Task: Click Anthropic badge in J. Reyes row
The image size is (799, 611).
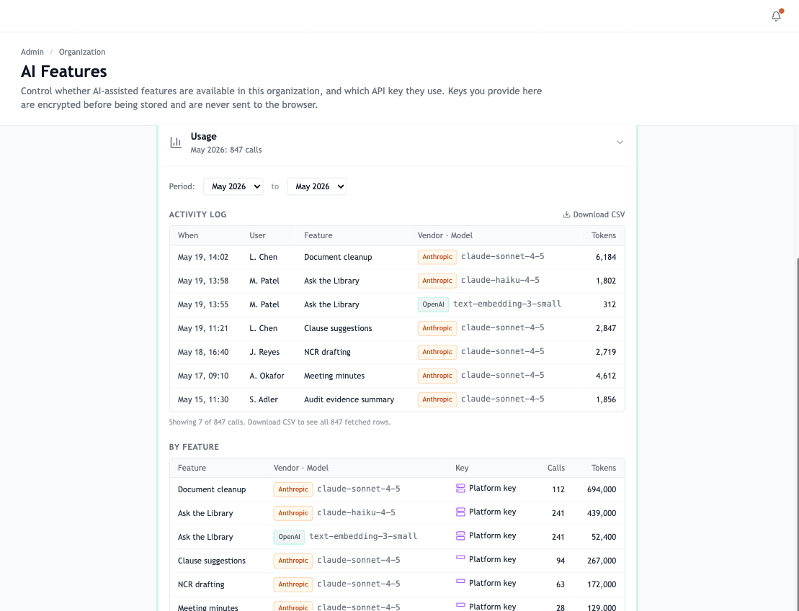Action: [x=437, y=352]
